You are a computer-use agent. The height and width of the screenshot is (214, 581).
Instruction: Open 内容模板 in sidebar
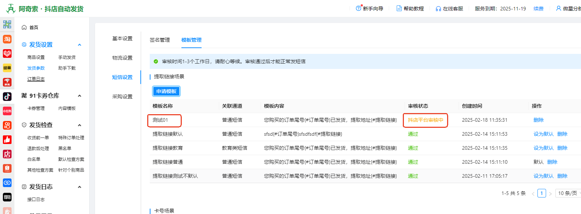pyautogui.click(x=67, y=108)
